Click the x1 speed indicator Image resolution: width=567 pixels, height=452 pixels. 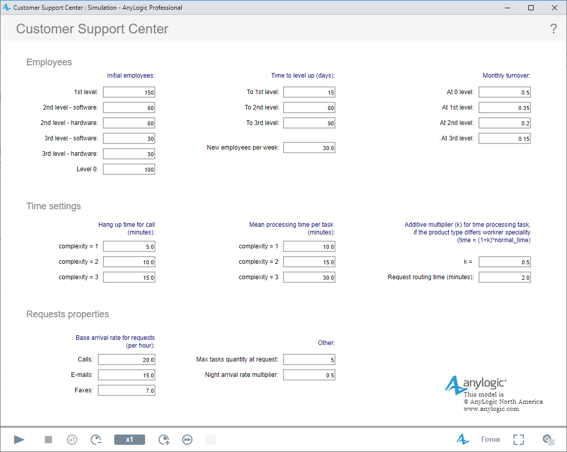coord(130,439)
